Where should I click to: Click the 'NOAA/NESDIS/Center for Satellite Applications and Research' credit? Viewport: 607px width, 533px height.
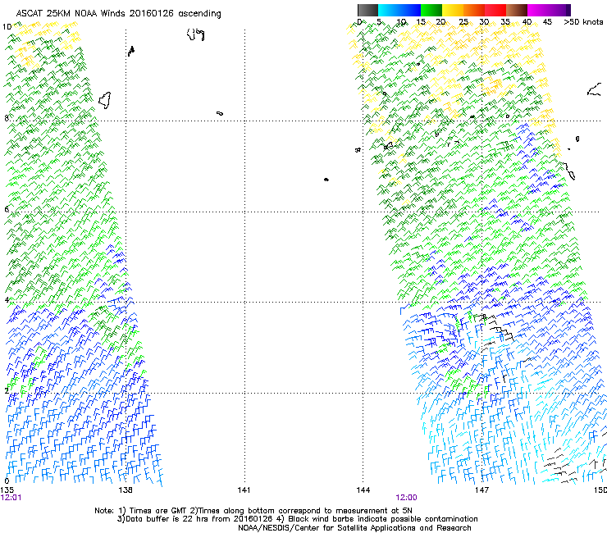[354, 528]
